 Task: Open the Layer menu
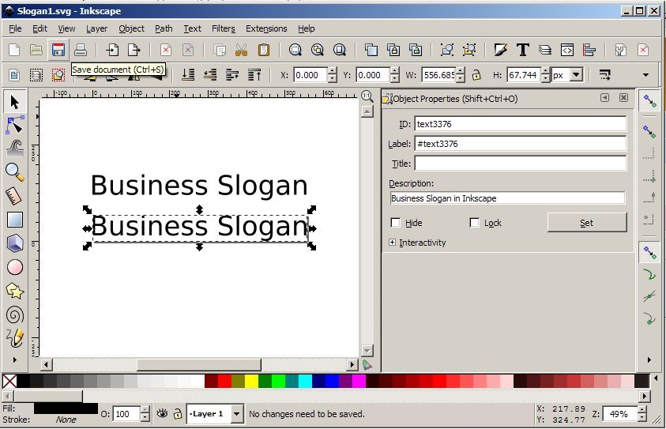[96, 28]
